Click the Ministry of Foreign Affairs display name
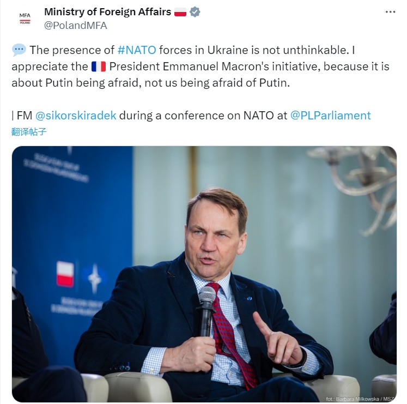 tap(108, 12)
